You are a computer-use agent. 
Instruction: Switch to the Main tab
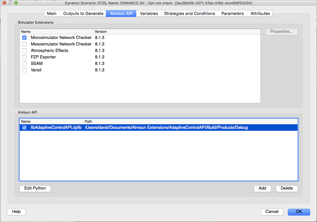click(52, 13)
